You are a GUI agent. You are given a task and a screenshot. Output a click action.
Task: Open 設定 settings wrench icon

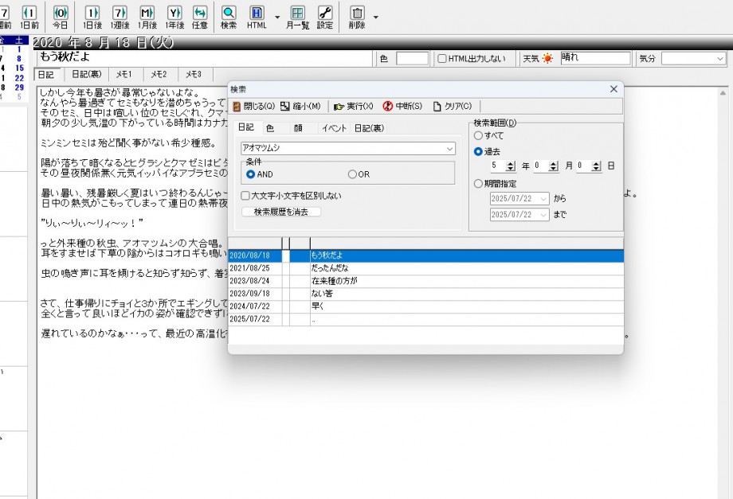[325, 17]
